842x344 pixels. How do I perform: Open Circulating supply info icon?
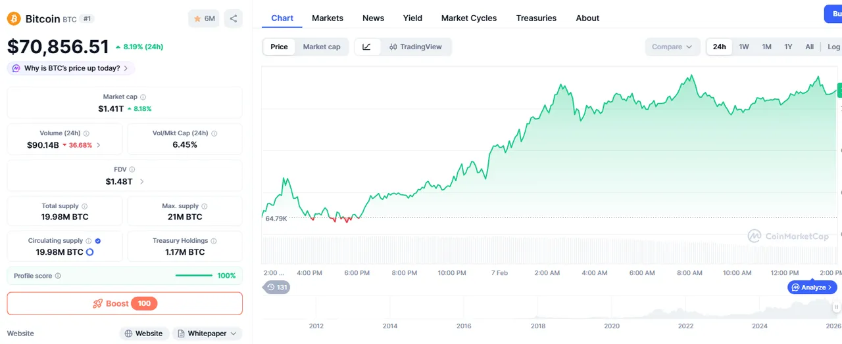point(89,241)
